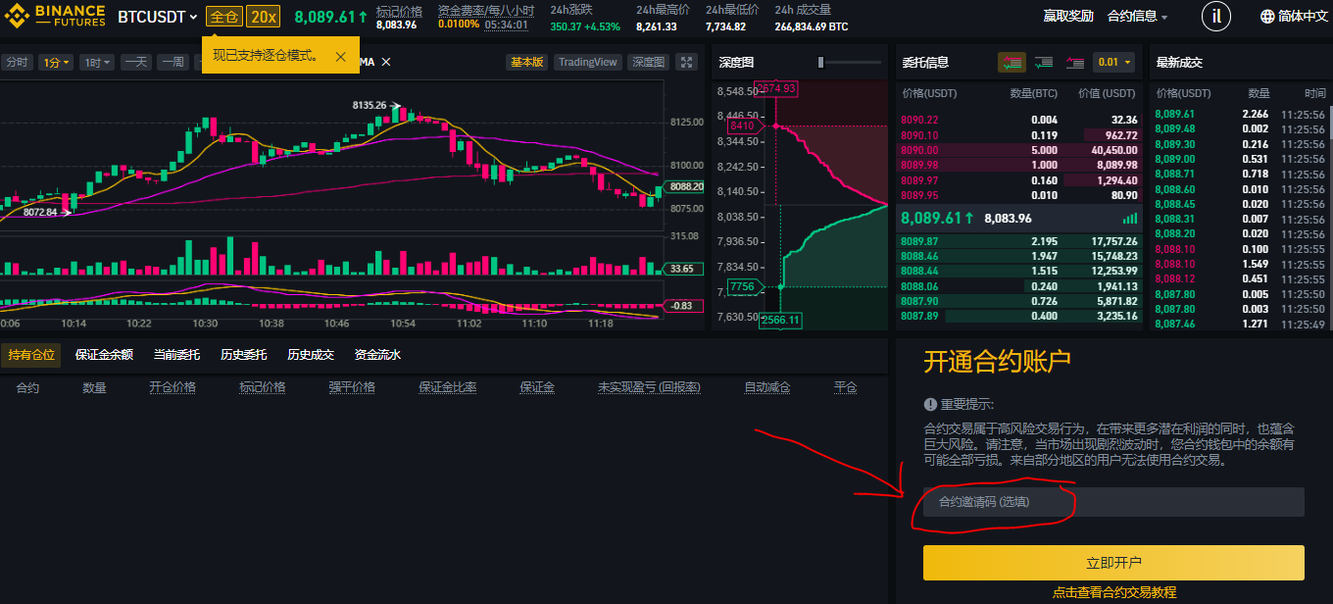Click buy order at price 8089.87
This screenshot has height=604, width=1333.
[1019, 241]
